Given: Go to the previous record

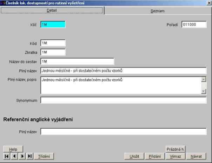Looking at the screenshot, I should point(14,156).
